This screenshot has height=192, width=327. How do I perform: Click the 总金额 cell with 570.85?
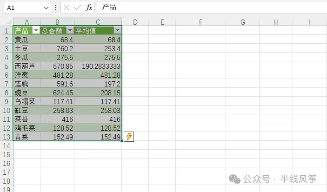click(57, 66)
